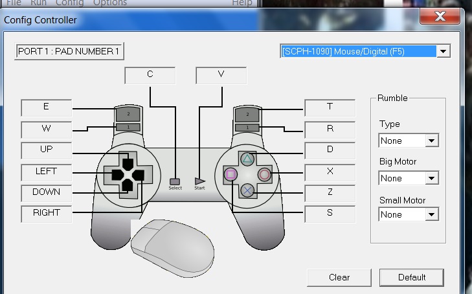Open the Small Motor dropdown
The height and width of the screenshot is (294, 472).
pyautogui.click(x=432, y=214)
